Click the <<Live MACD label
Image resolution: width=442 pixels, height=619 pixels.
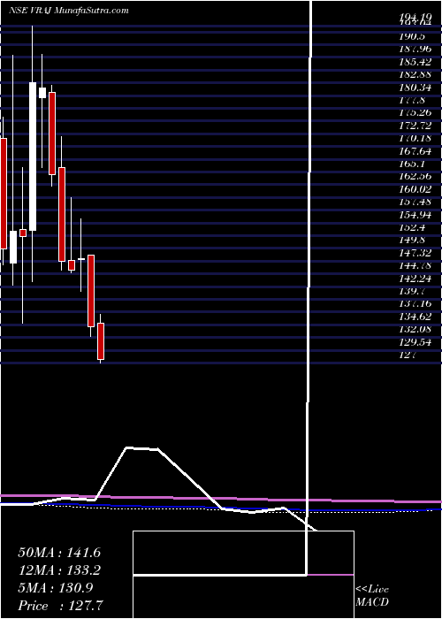pyautogui.click(x=372, y=596)
